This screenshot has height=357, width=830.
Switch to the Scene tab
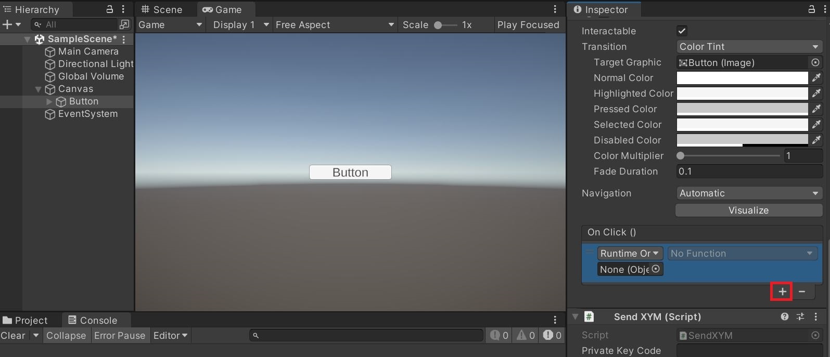(162, 9)
